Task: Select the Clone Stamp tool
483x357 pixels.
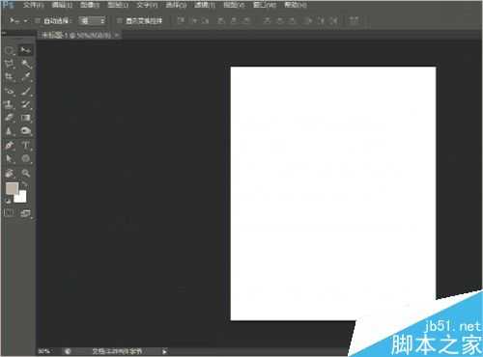Action: coord(10,104)
